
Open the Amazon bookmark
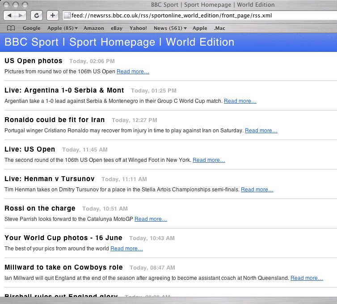pyautogui.click(x=94, y=28)
